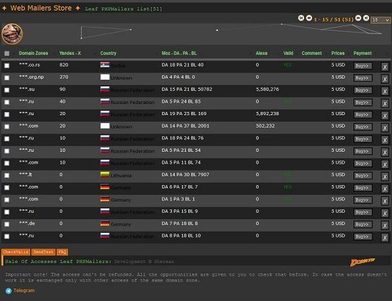Check the box for .org.np row

click(7, 78)
